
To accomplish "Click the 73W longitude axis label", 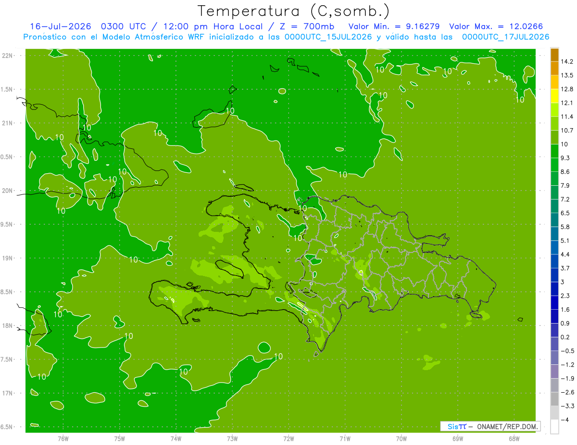I will click(232, 438).
